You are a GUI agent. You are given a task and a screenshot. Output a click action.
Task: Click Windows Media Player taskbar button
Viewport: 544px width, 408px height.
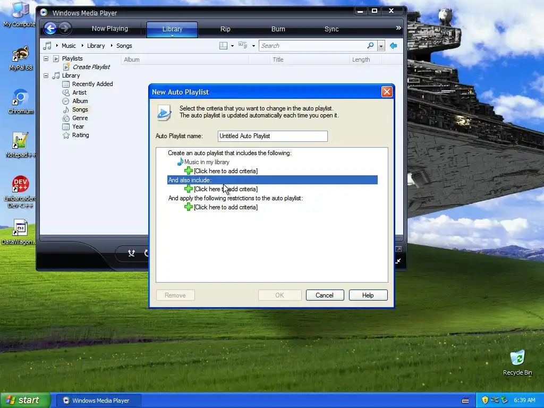(98, 401)
